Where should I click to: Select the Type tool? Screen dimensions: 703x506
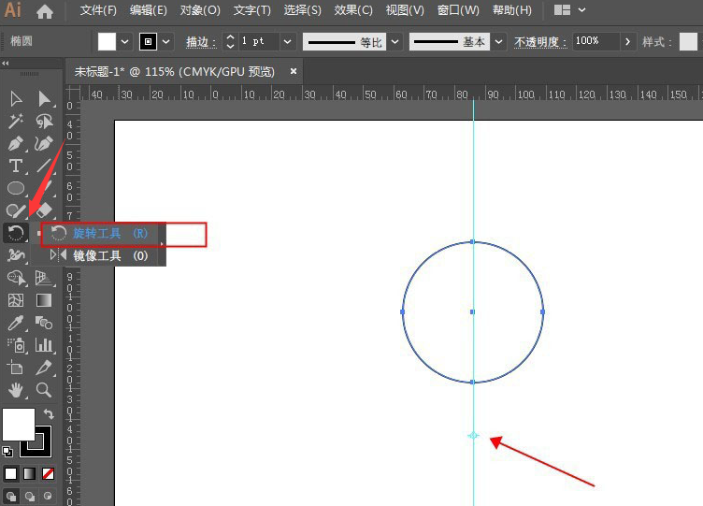pos(16,166)
